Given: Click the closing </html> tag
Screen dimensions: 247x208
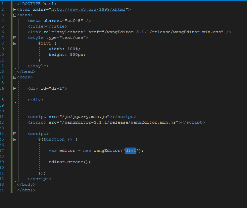Looking at the screenshot, I should pos(26,190).
